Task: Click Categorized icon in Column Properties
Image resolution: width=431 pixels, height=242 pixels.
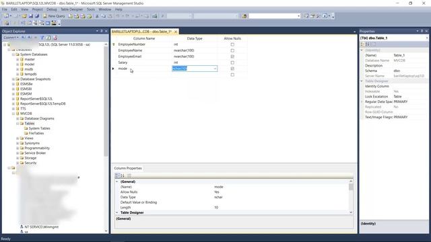Action: (x=117, y=175)
